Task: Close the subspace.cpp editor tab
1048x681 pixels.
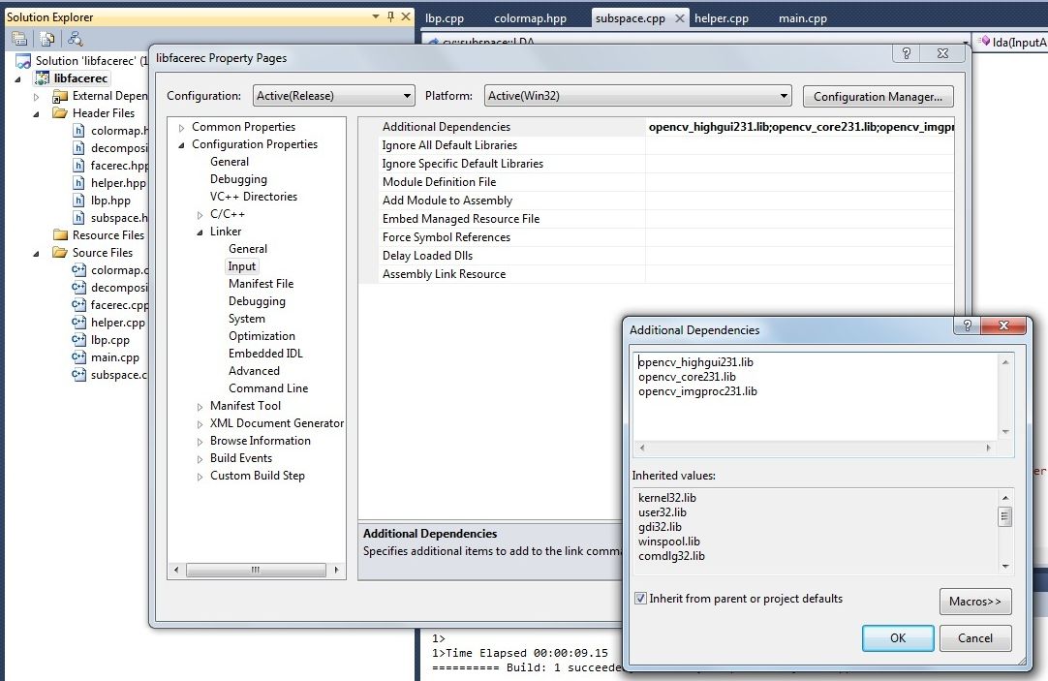Action: click(x=680, y=18)
